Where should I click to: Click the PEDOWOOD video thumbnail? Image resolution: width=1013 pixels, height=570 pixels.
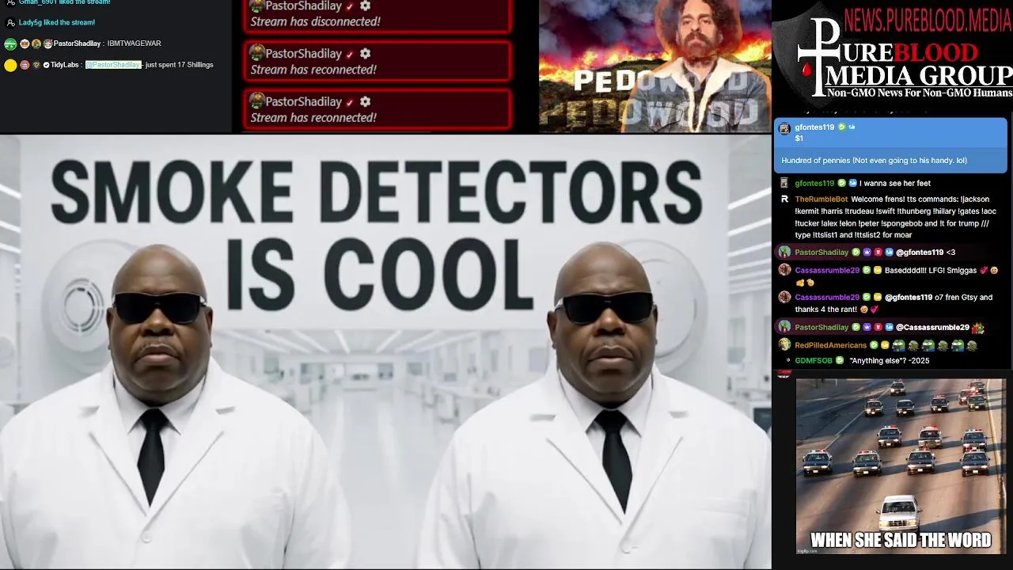pos(654,66)
